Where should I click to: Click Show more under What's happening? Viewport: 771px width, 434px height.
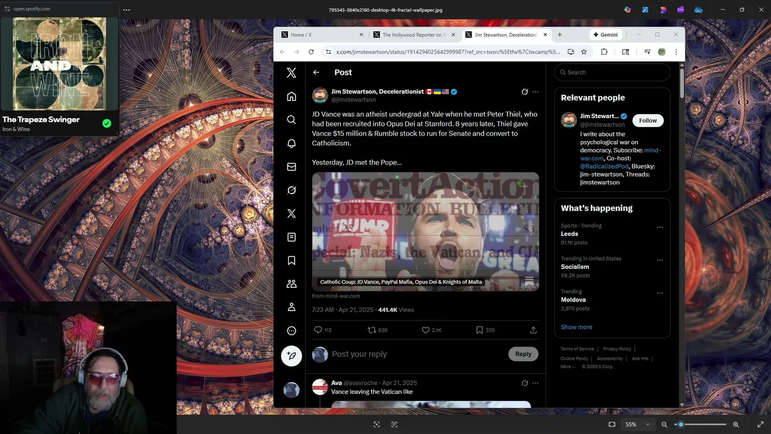tap(576, 327)
